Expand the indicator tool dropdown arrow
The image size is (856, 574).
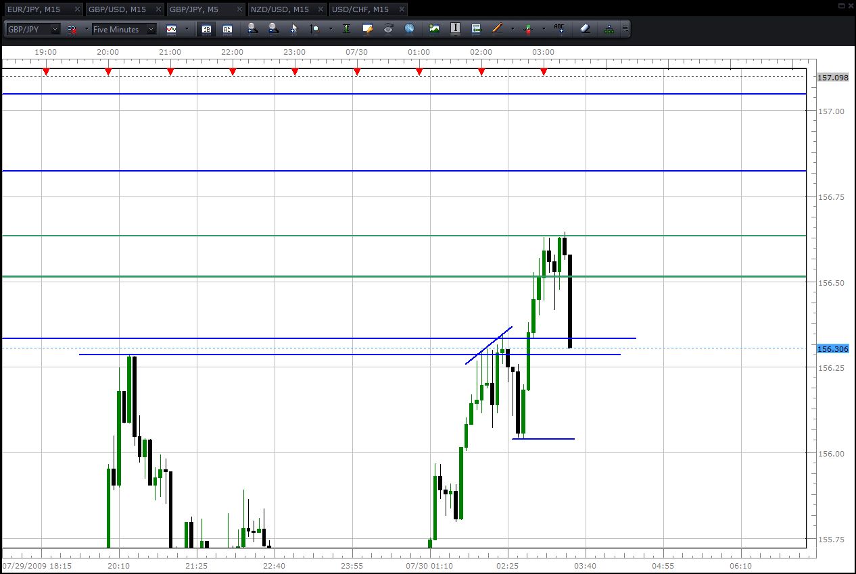(x=544, y=29)
